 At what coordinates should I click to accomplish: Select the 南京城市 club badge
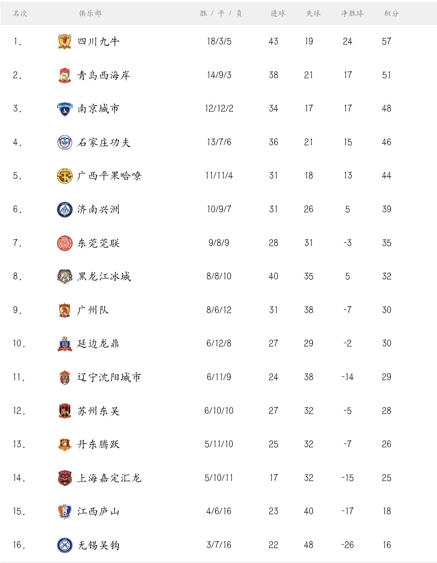pos(65,109)
